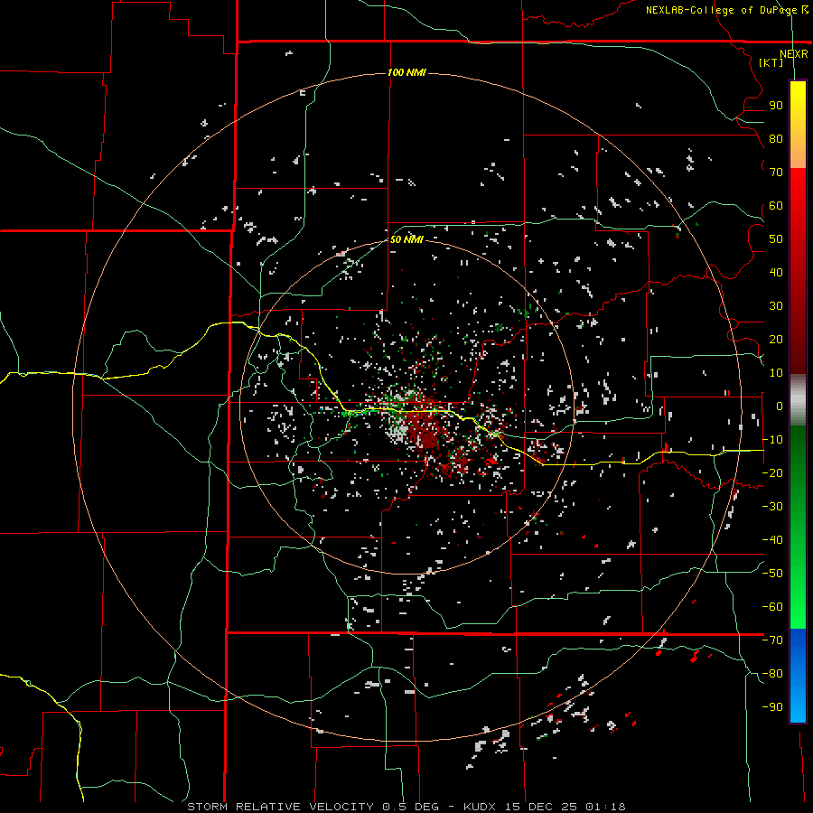The width and height of the screenshot is (813, 813).
Task: Click the '50' scale value label
Action: pyautogui.click(x=776, y=239)
